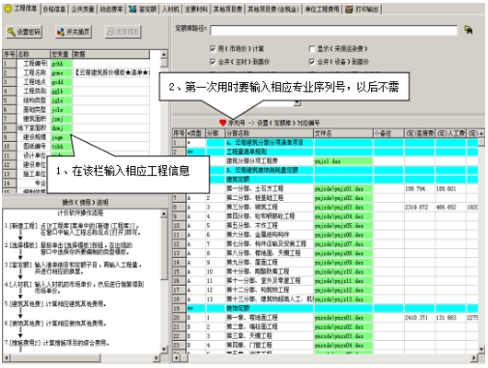
Task: Open the 其他项目费 tab
Action: click(x=227, y=10)
